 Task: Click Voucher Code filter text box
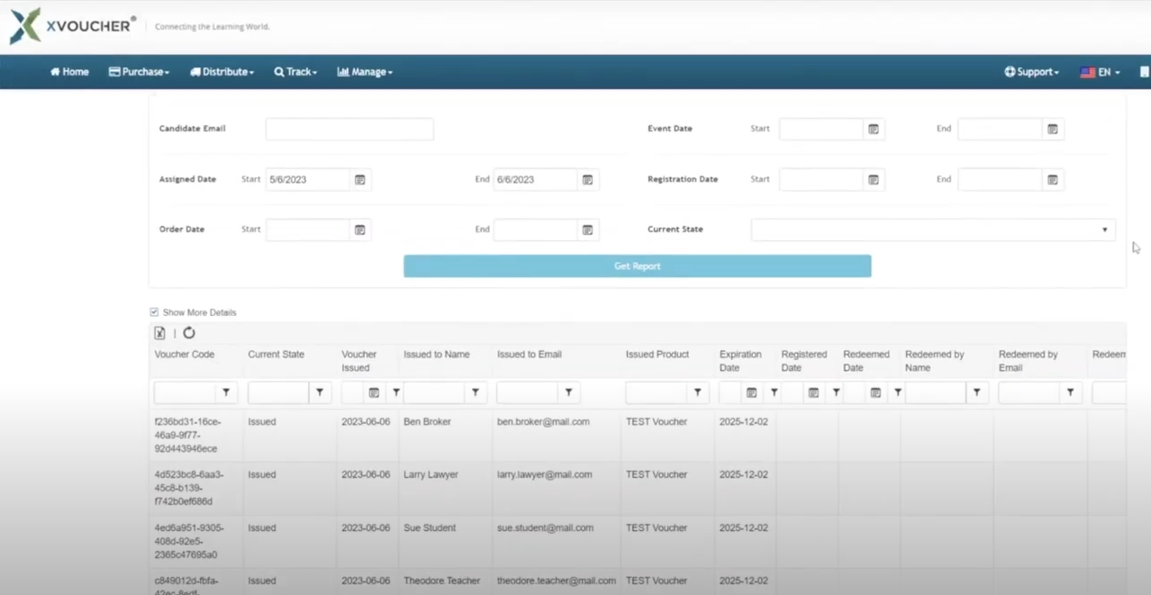[186, 392]
